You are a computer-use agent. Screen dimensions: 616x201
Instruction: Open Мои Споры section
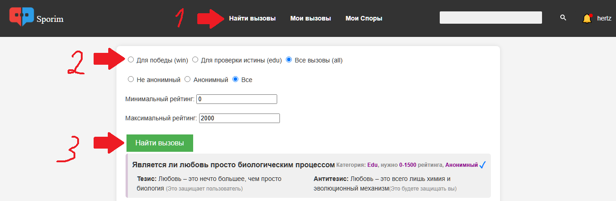tap(364, 19)
